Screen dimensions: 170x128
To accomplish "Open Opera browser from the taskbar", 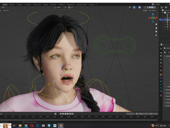I will tap(32, 126).
